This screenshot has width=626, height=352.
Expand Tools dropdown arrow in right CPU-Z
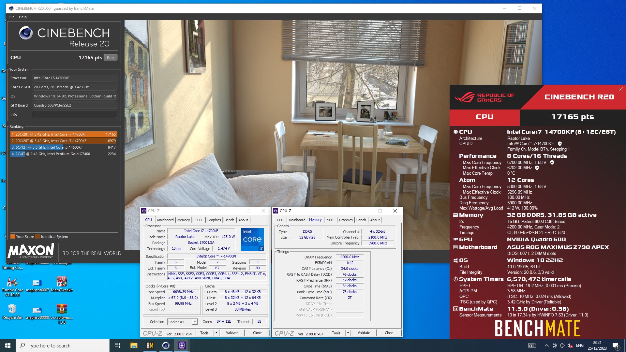click(348, 333)
